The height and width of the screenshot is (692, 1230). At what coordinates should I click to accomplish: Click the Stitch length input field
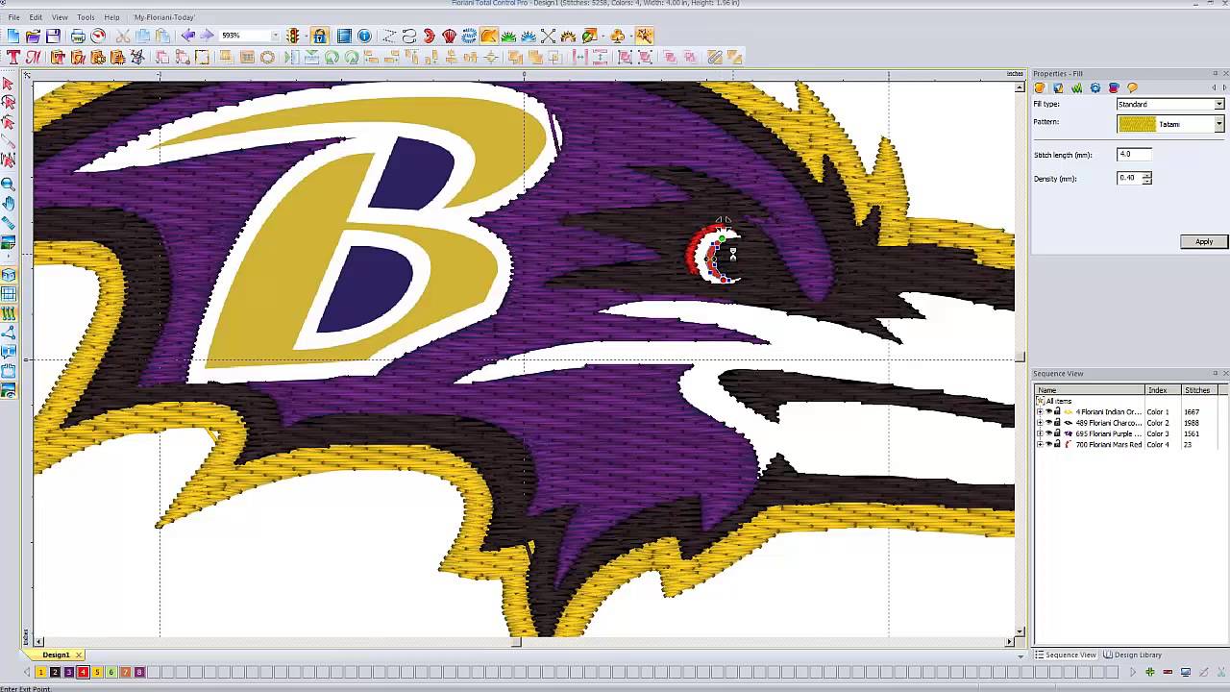(1134, 155)
